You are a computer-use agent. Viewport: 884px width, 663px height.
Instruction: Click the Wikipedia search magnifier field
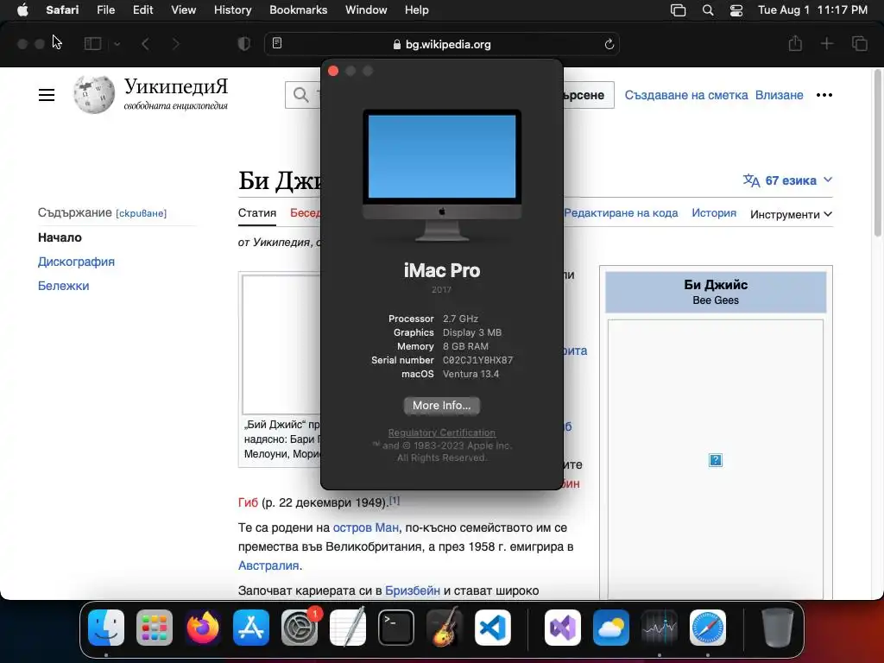[303, 95]
